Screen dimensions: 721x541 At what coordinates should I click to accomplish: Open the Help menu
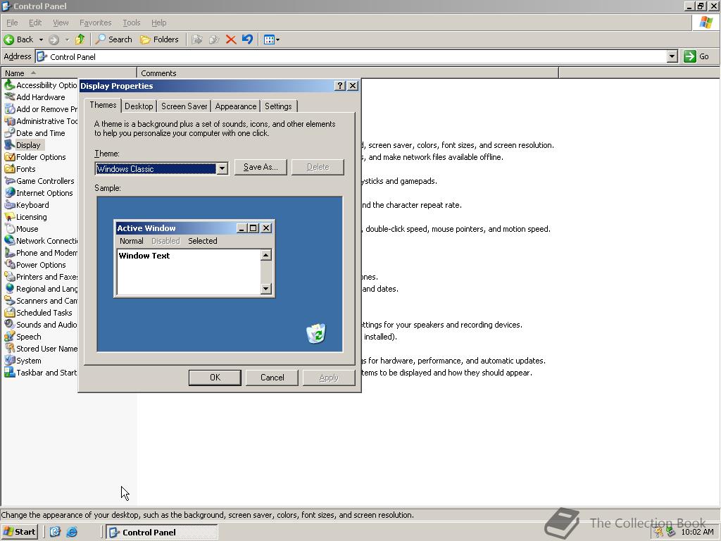[x=158, y=23]
